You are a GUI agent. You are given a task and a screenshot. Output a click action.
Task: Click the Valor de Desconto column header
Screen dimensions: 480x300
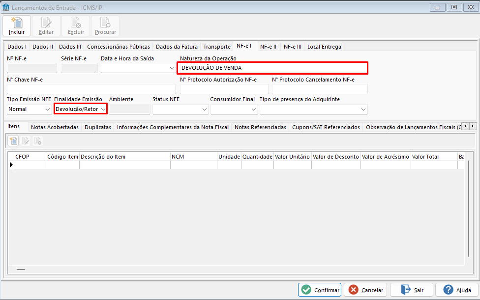pos(336,157)
